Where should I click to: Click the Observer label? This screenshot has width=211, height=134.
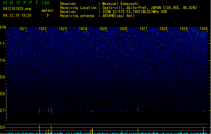click(x=68, y=4)
